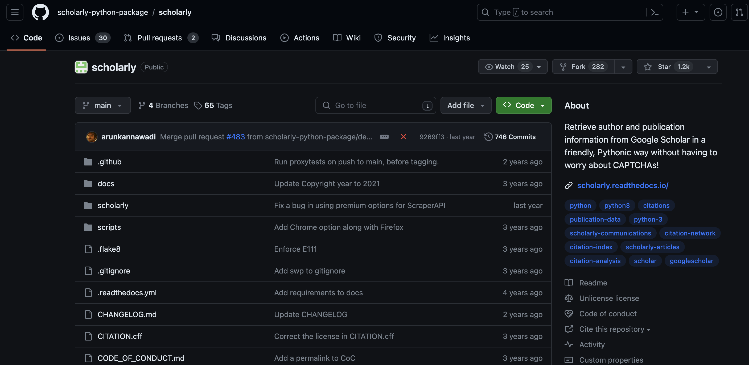Image resolution: width=749 pixels, height=365 pixels.
Task: Expand commit message ellipsis button
Action: click(384, 137)
